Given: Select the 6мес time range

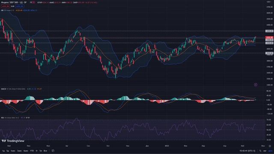Looking at the screenshot, I should (26, 151).
